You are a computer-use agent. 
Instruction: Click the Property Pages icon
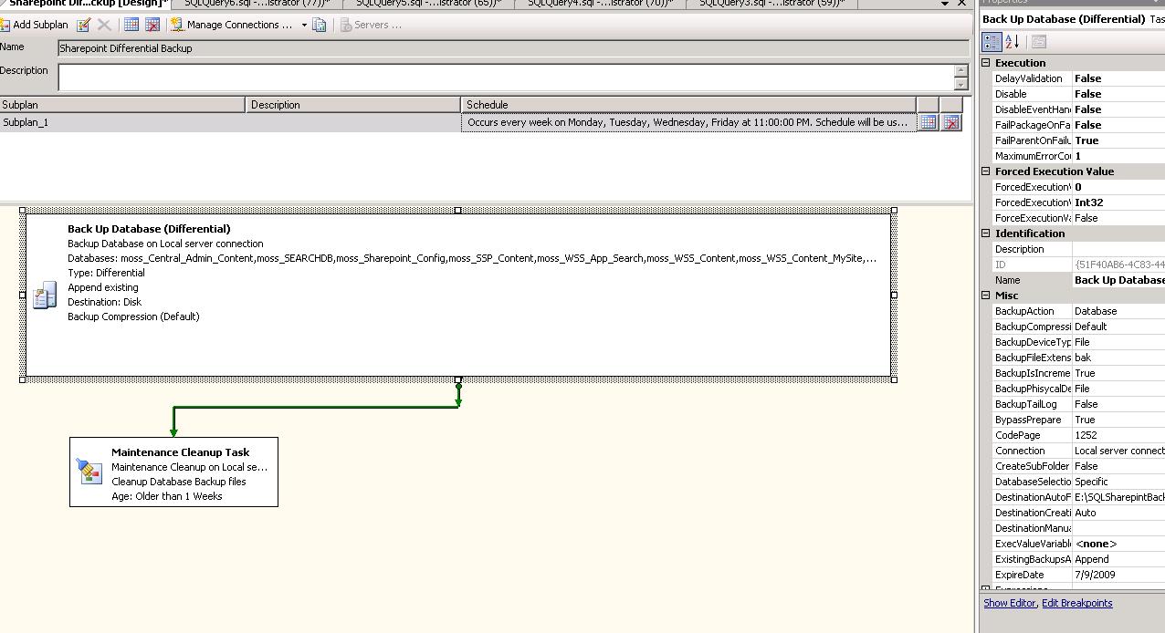pyautogui.click(x=1039, y=41)
